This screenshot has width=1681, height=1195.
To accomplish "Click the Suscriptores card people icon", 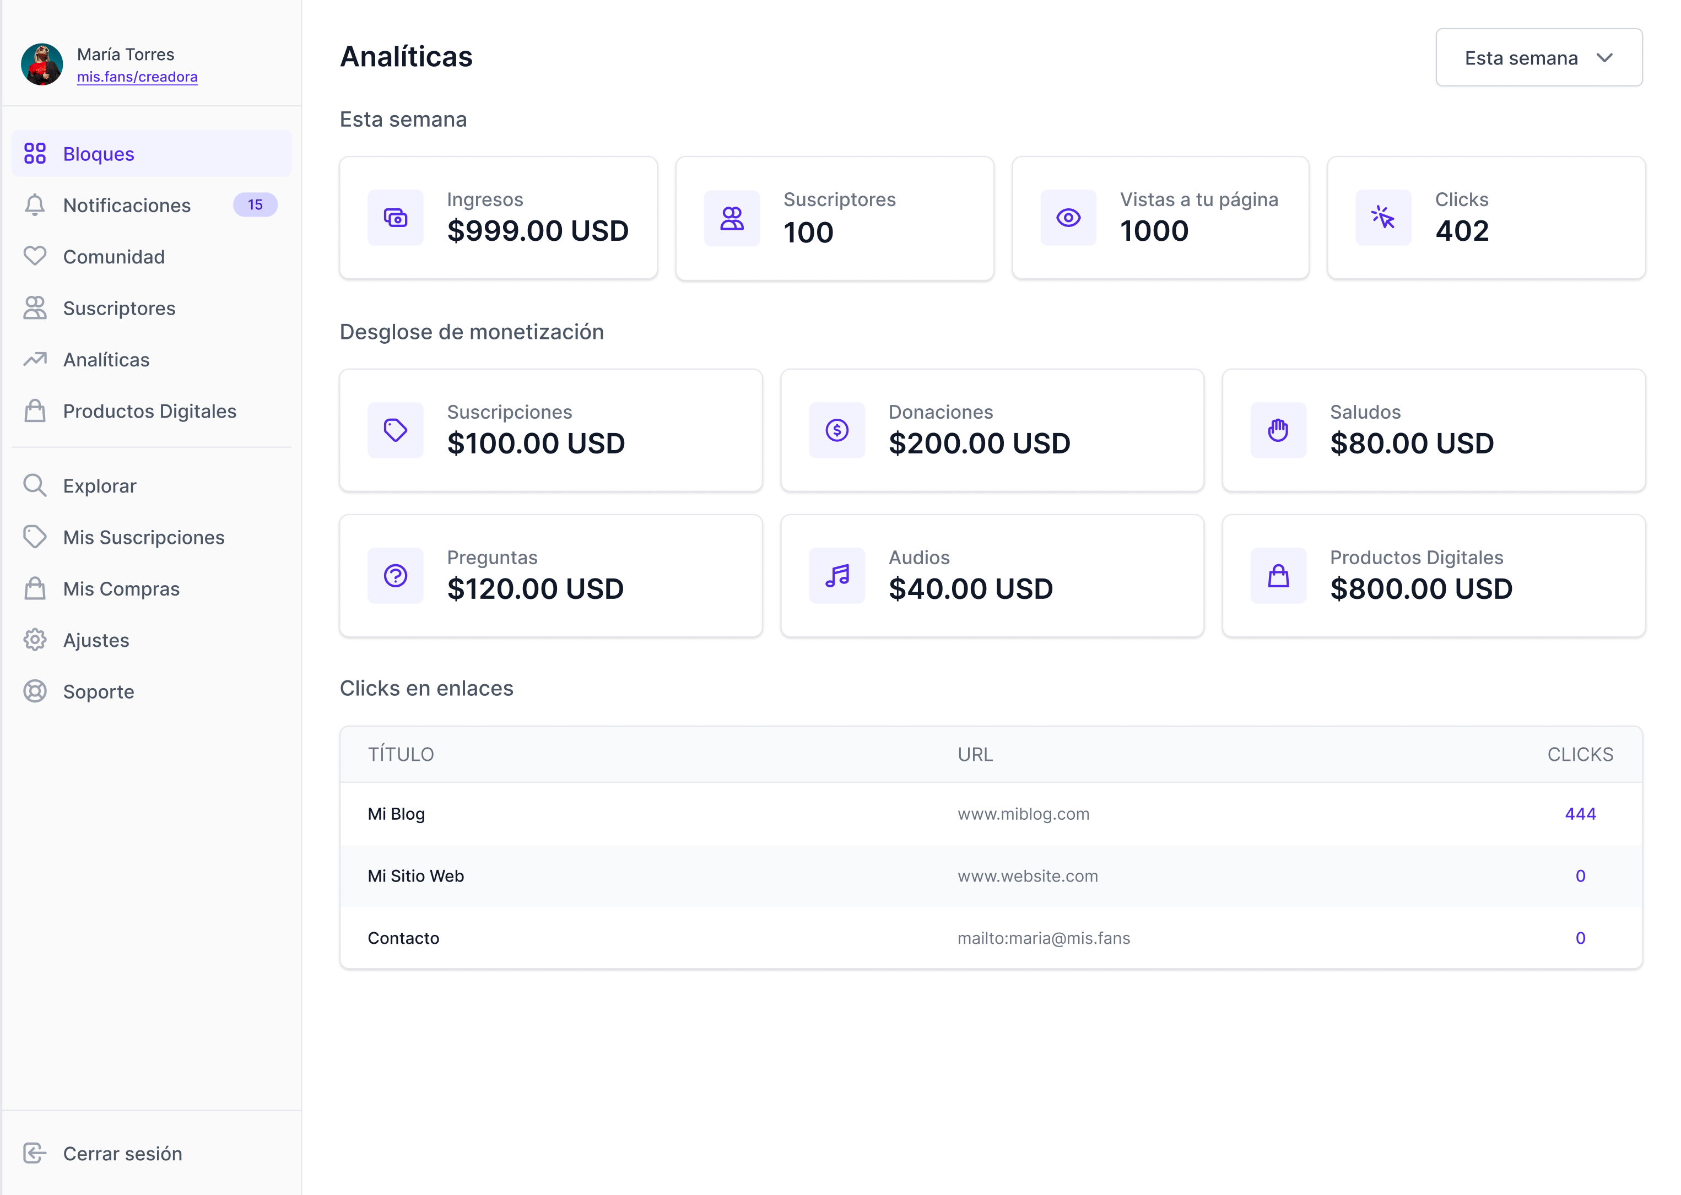I will (x=732, y=219).
